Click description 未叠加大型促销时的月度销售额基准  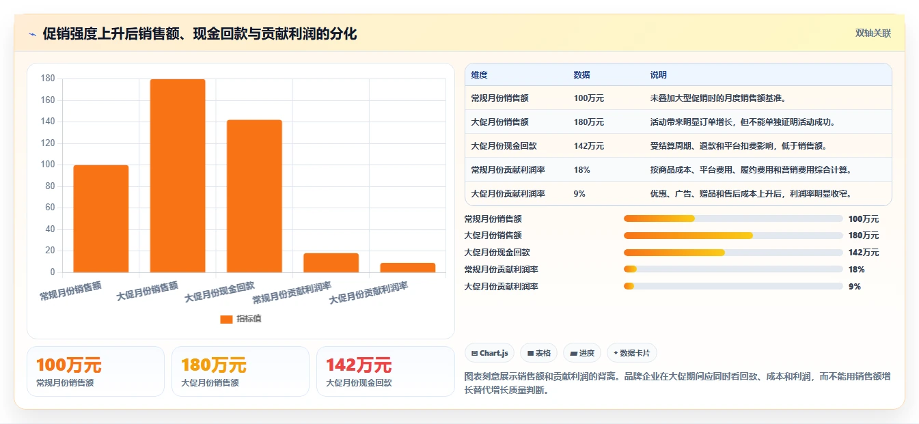point(718,98)
